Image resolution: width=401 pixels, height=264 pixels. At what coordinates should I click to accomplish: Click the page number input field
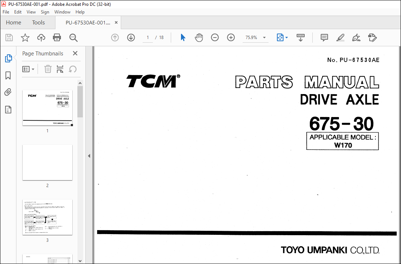[x=147, y=38]
